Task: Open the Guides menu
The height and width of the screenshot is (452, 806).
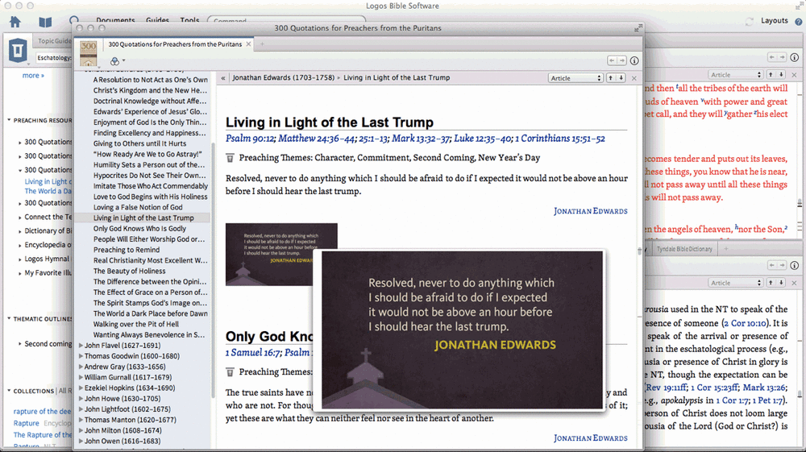Action: point(157,21)
